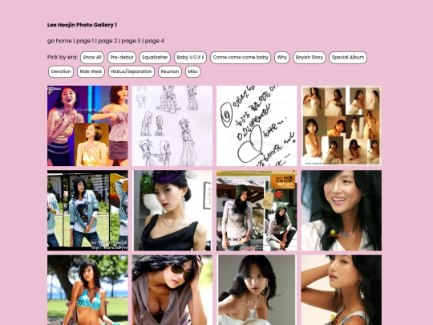Click the Lee Heejin Photo Gallery 1 heading
Image resolution: width=433 pixels, height=325 pixels.
(x=82, y=25)
